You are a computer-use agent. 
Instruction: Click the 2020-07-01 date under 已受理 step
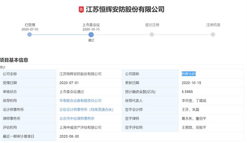(x=30, y=29)
